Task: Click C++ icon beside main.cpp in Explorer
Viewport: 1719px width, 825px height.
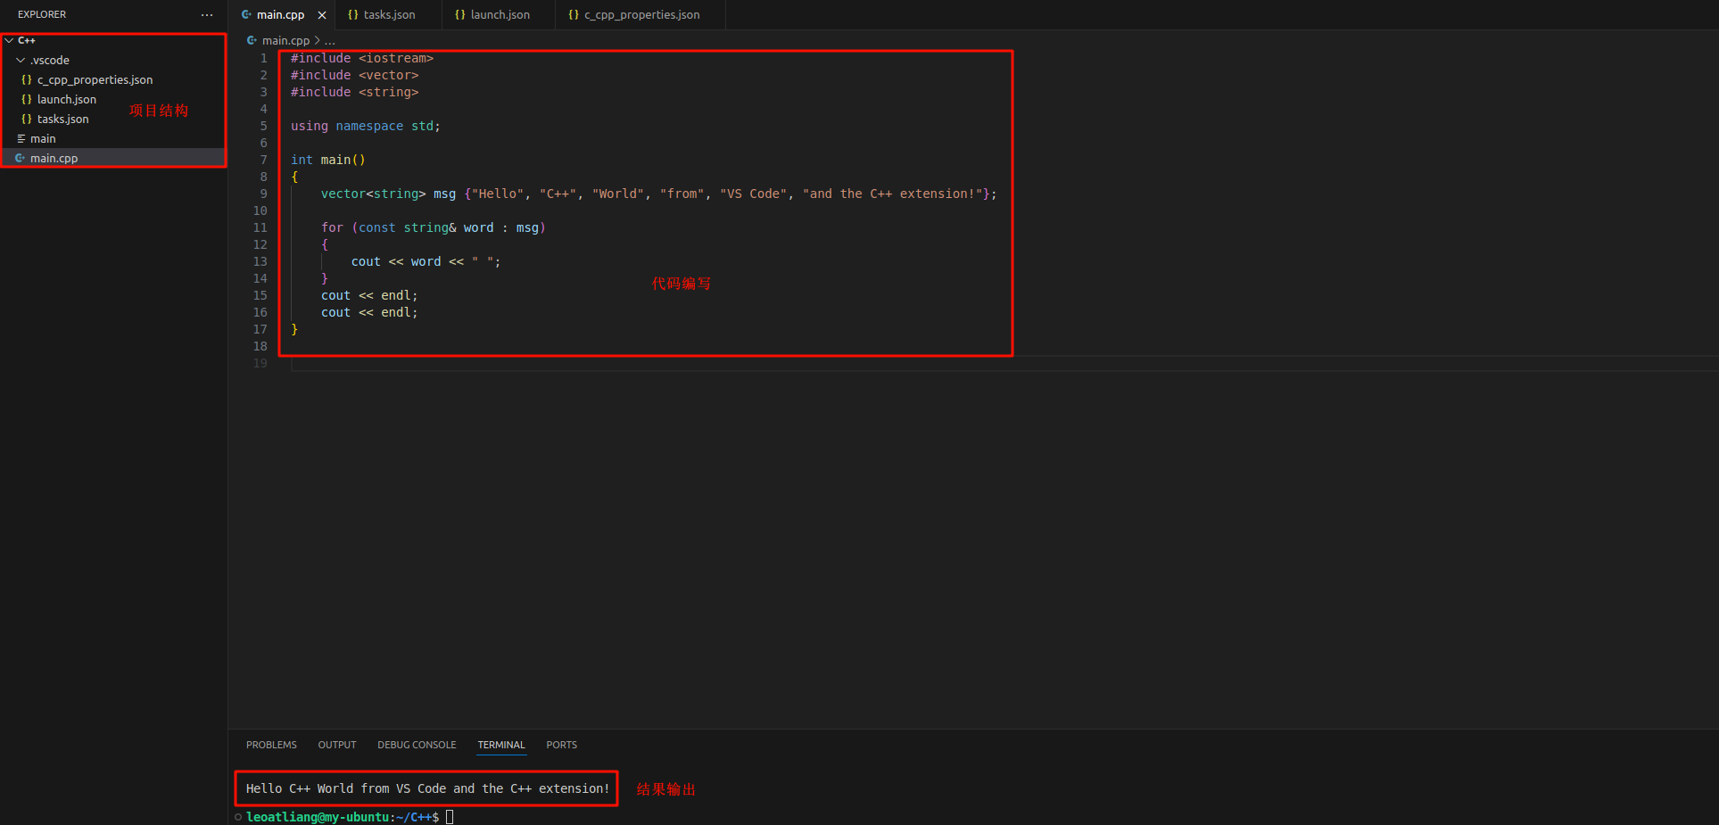Action: [21, 158]
